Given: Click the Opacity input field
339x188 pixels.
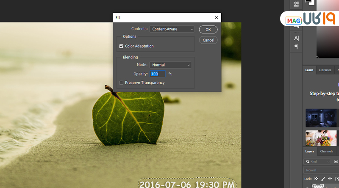Looking at the screenshot, I should pos(157,74).
